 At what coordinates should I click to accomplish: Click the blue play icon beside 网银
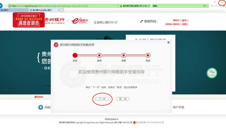(x=40, y=107)
